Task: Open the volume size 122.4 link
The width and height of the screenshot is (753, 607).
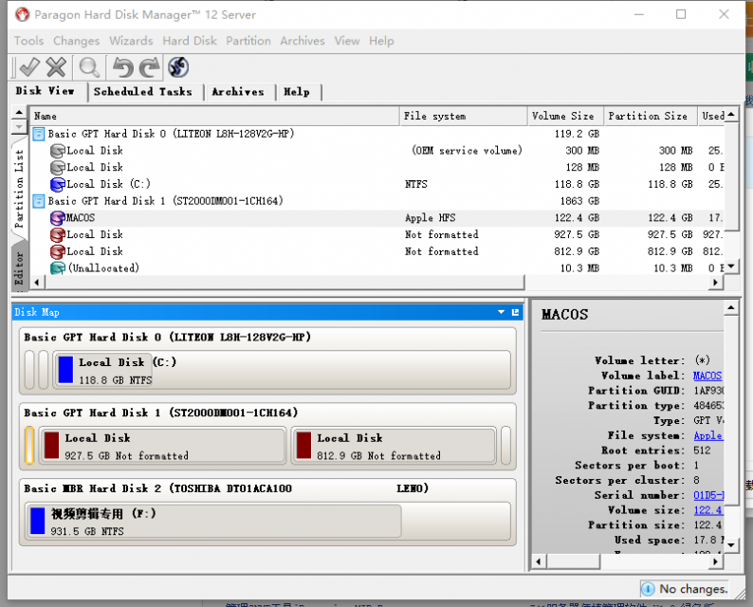Action: [x=707, y=510]
